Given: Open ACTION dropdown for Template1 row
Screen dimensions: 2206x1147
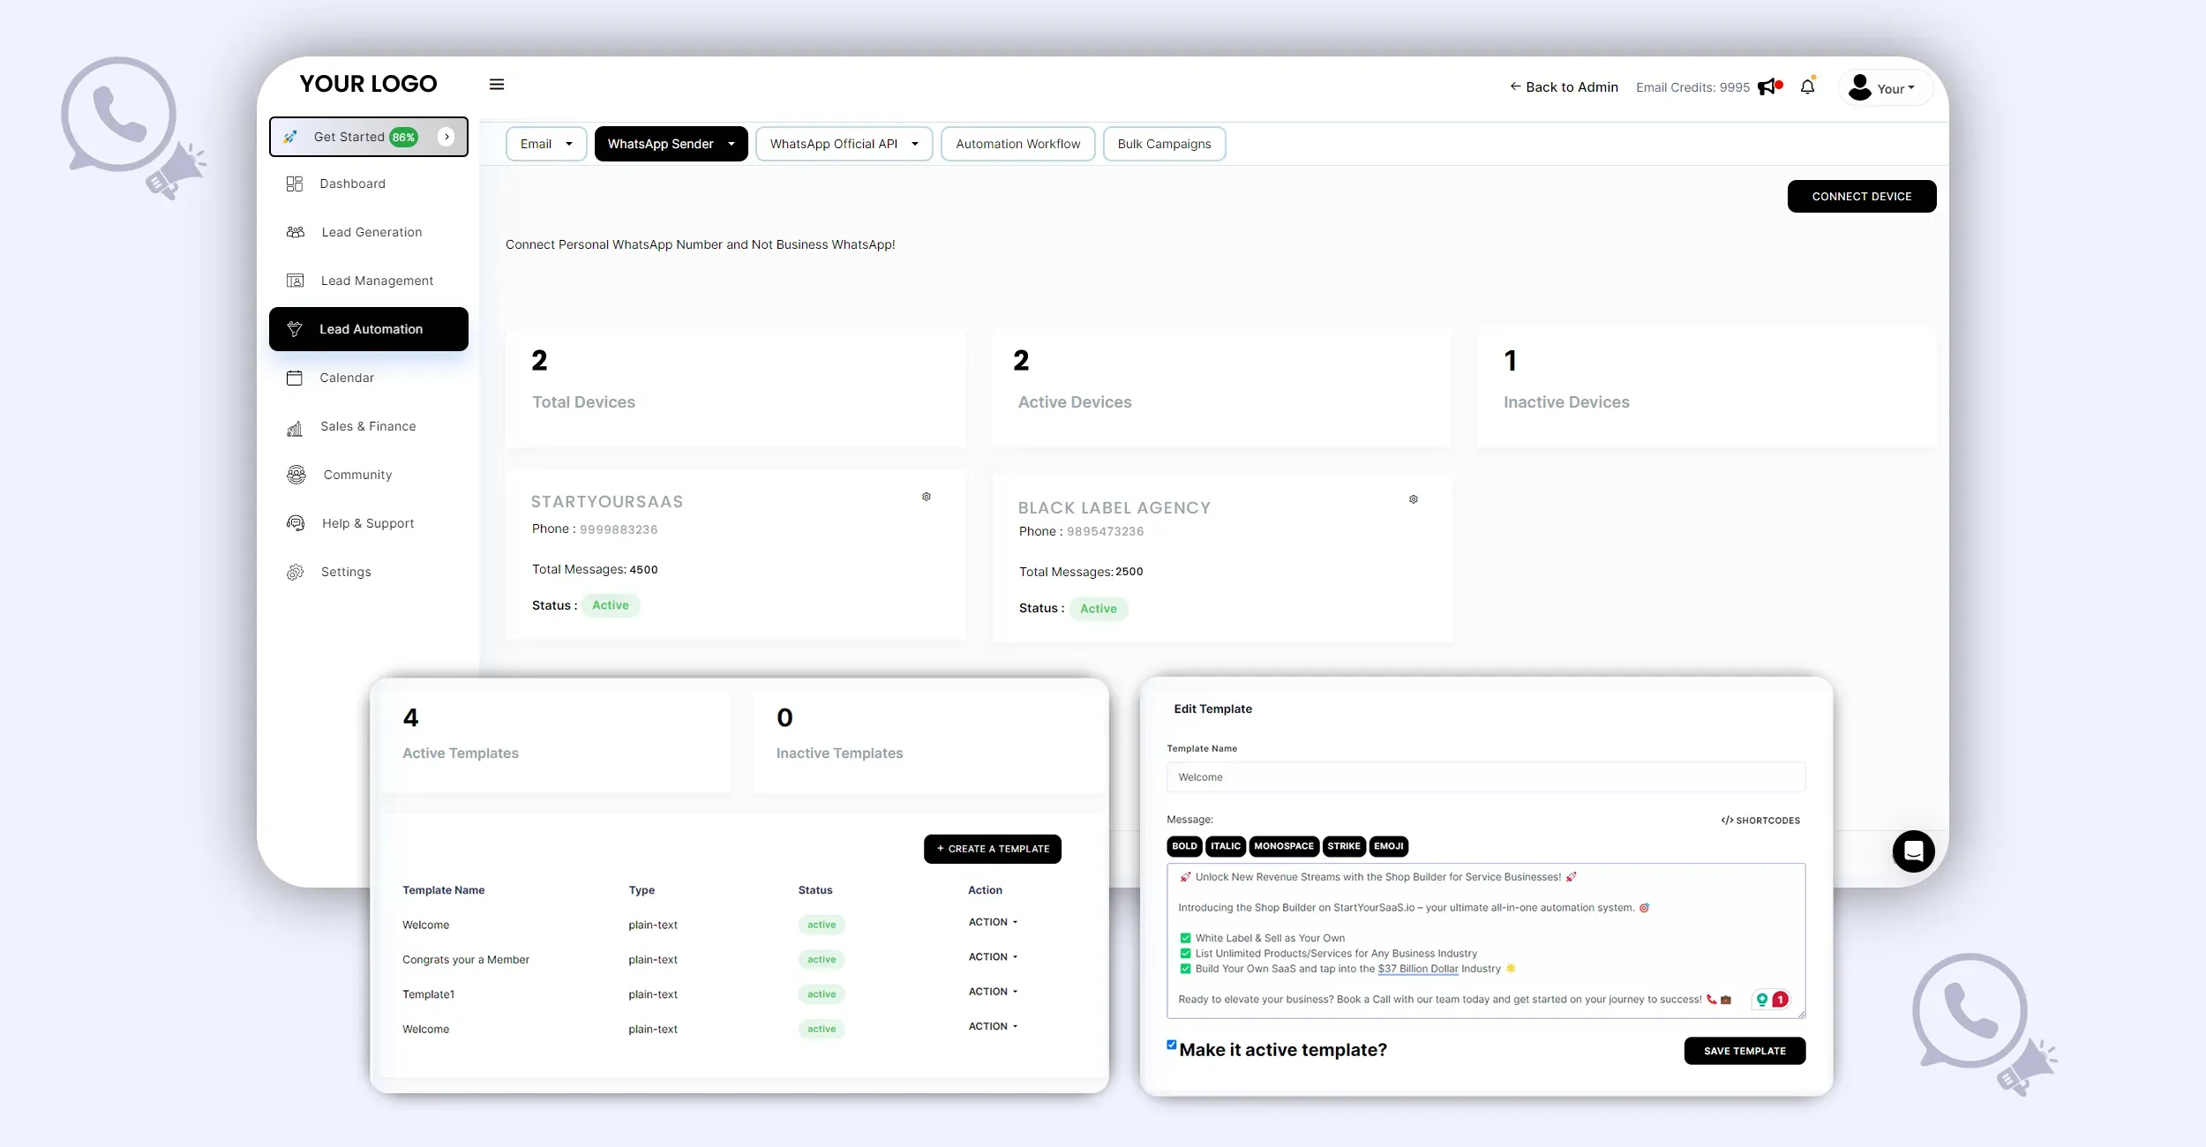Looking at the screenshot, I should click(993, 992).
